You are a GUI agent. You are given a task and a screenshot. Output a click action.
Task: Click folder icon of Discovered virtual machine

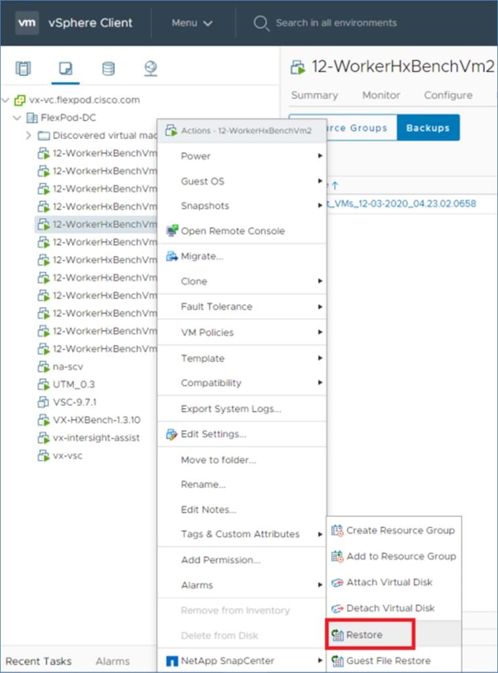click(x=43, y=136)
